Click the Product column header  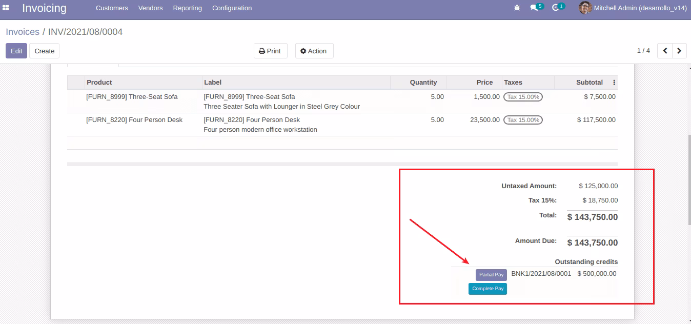click(x=144, y=82)
